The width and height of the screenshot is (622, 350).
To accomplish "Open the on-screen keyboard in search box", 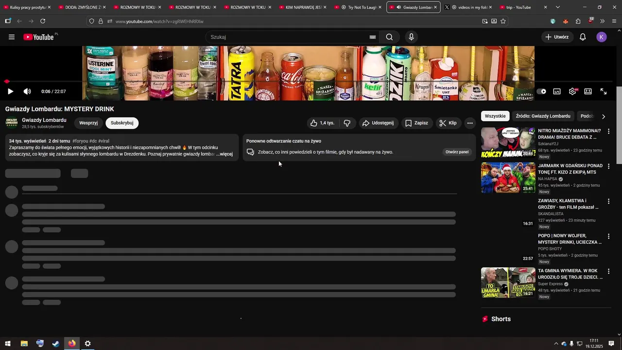I will [373, 37].
